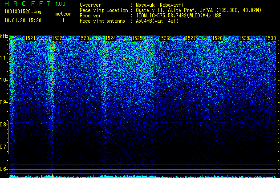Viewport: 280px width, 178px height.
Task: Select the antenna value A504HB(yagi 4el)
Action: click(x=157, y=21)
